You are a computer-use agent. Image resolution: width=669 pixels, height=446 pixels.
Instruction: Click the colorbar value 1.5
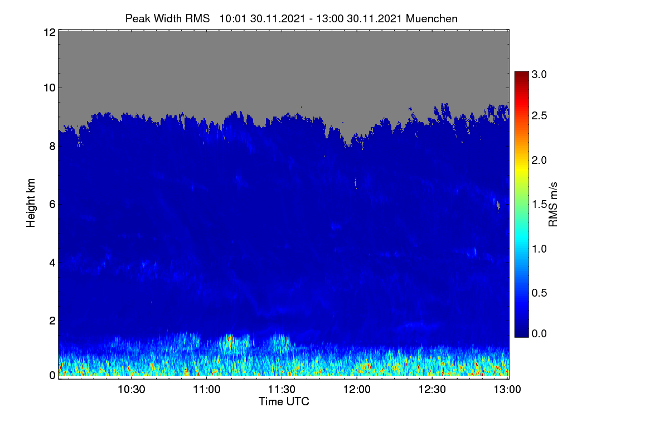pyautogui.click(x=539, y=204)
